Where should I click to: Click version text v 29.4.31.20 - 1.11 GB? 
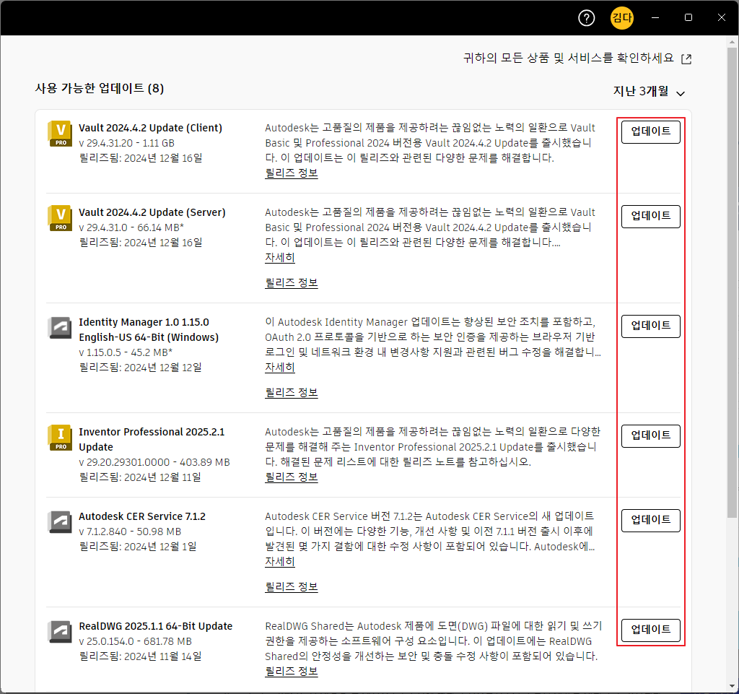127,143
